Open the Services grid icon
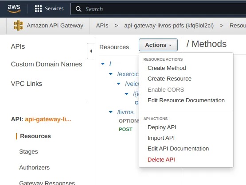 38,8
